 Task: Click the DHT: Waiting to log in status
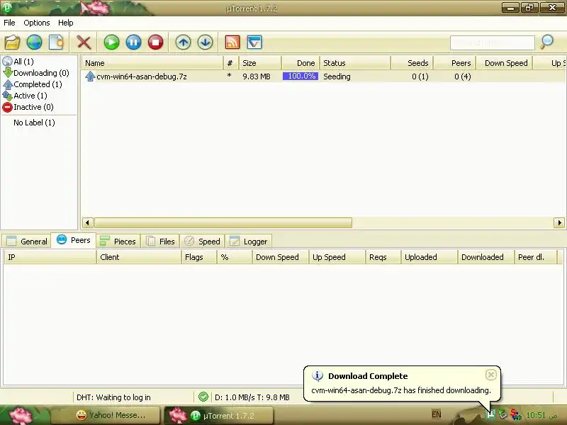(x=113, y=397)
